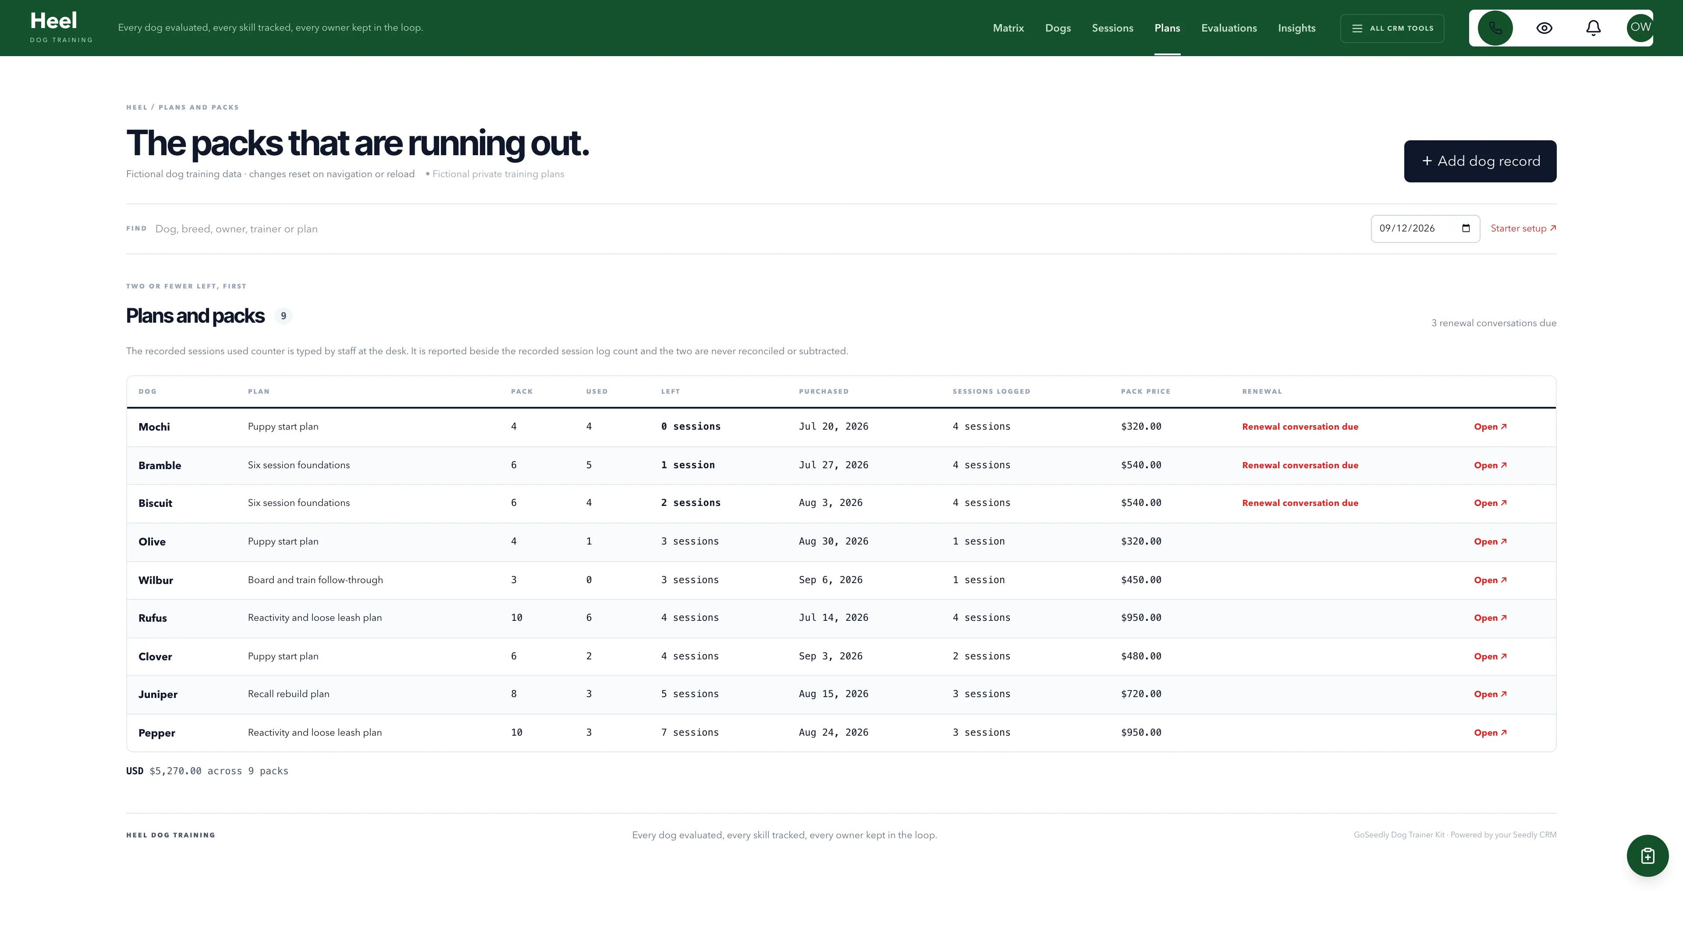Open Bramble's plan record

click(x=1490, y=465)
